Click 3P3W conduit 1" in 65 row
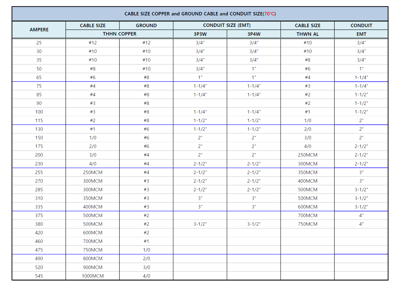 point(200,77)
